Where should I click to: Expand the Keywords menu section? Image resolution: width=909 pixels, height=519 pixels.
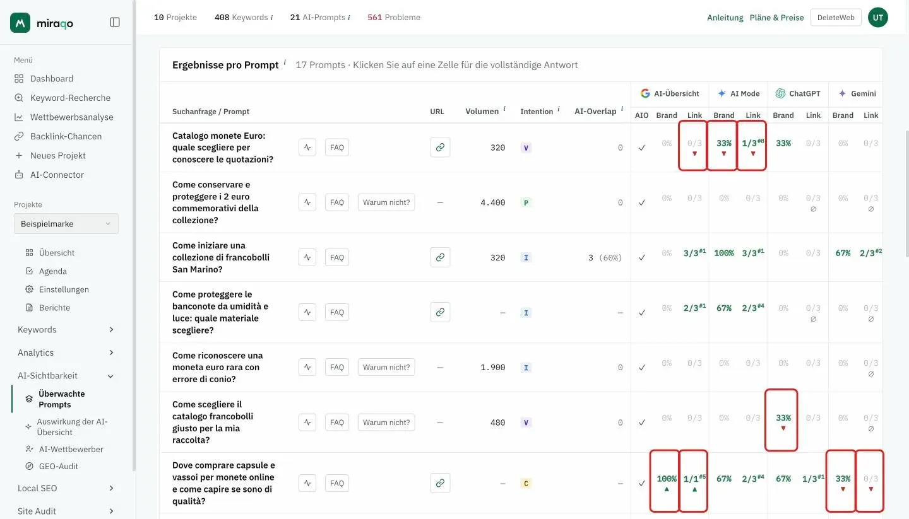tap(66, 330)
